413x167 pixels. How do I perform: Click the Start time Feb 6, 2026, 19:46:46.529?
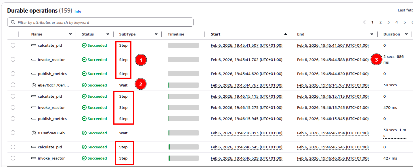pos(246,158)
